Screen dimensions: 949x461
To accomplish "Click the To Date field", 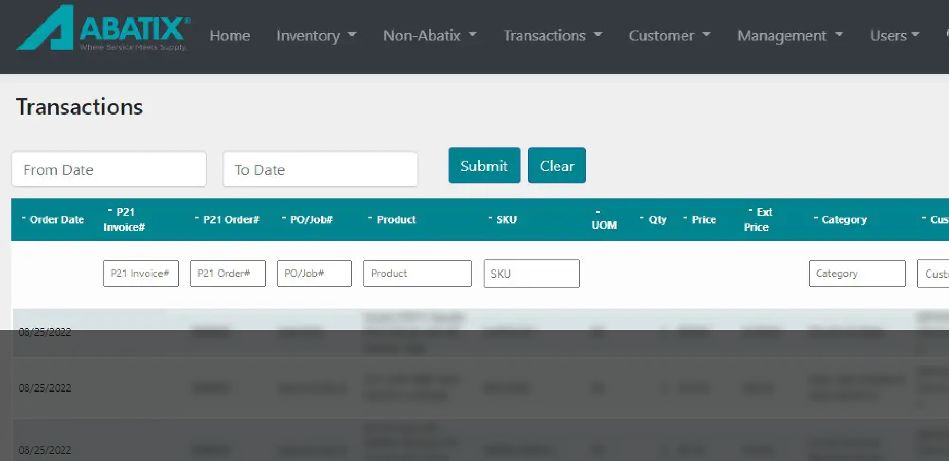I will (x=320, y=170).
